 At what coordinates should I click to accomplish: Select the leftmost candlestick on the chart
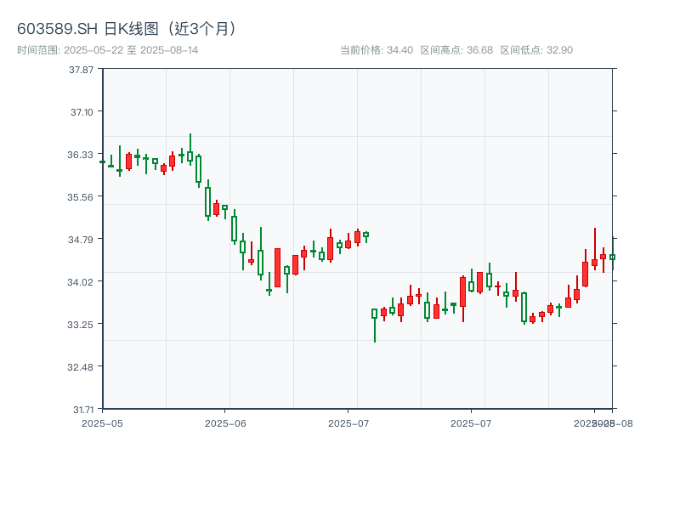coord(103,161)
